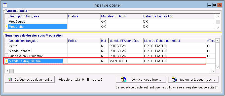
Task: Select the Vente sous-type row
Action: coord(110,46)
